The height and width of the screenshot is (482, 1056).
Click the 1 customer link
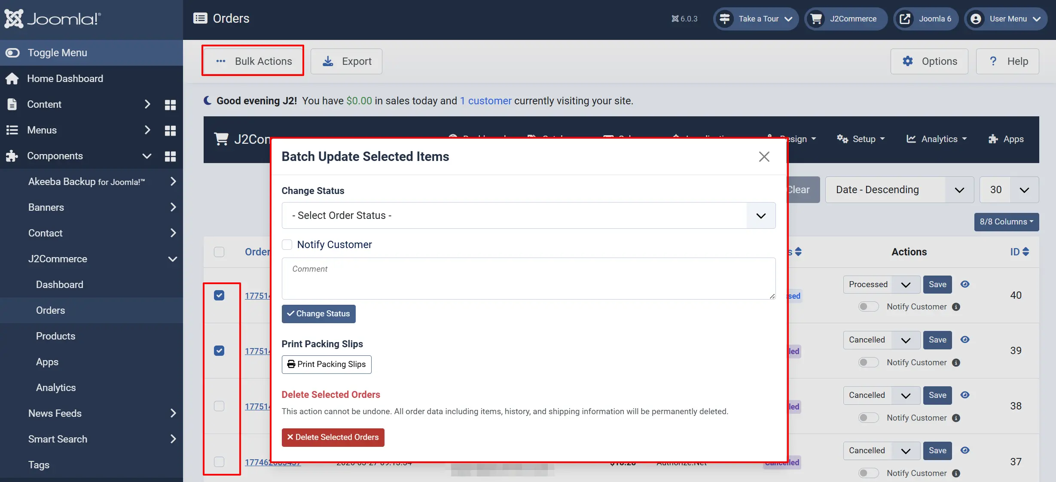click(485, 101)
